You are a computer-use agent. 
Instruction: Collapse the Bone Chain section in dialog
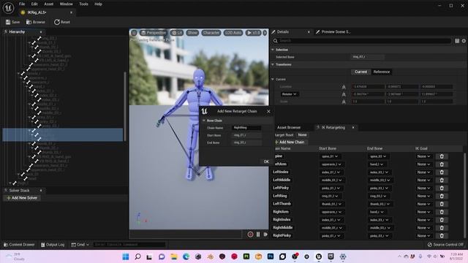(204, 121)
